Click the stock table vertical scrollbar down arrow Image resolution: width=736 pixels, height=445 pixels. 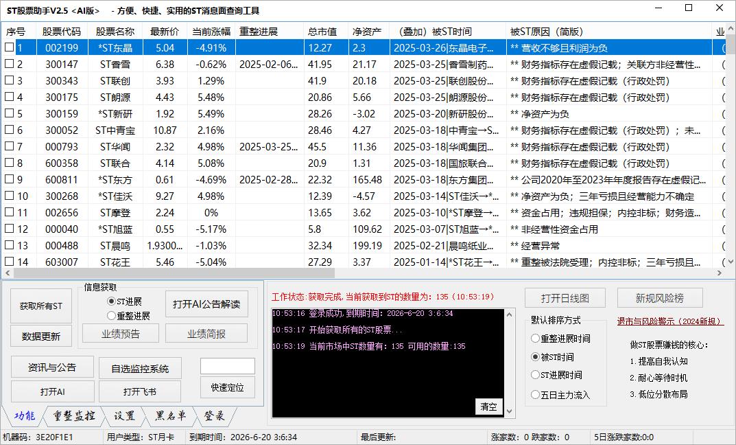(x=731, y=262)
